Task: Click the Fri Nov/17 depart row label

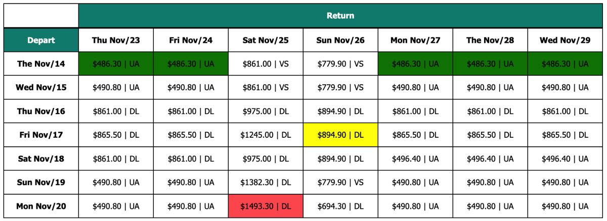Action: 41,135
